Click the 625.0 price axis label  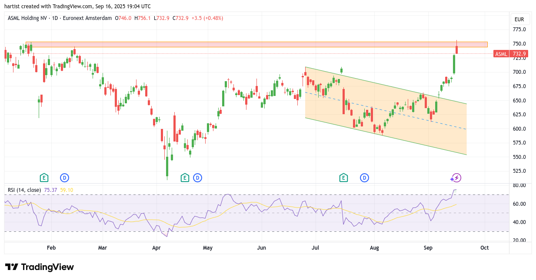coord(519,115)
